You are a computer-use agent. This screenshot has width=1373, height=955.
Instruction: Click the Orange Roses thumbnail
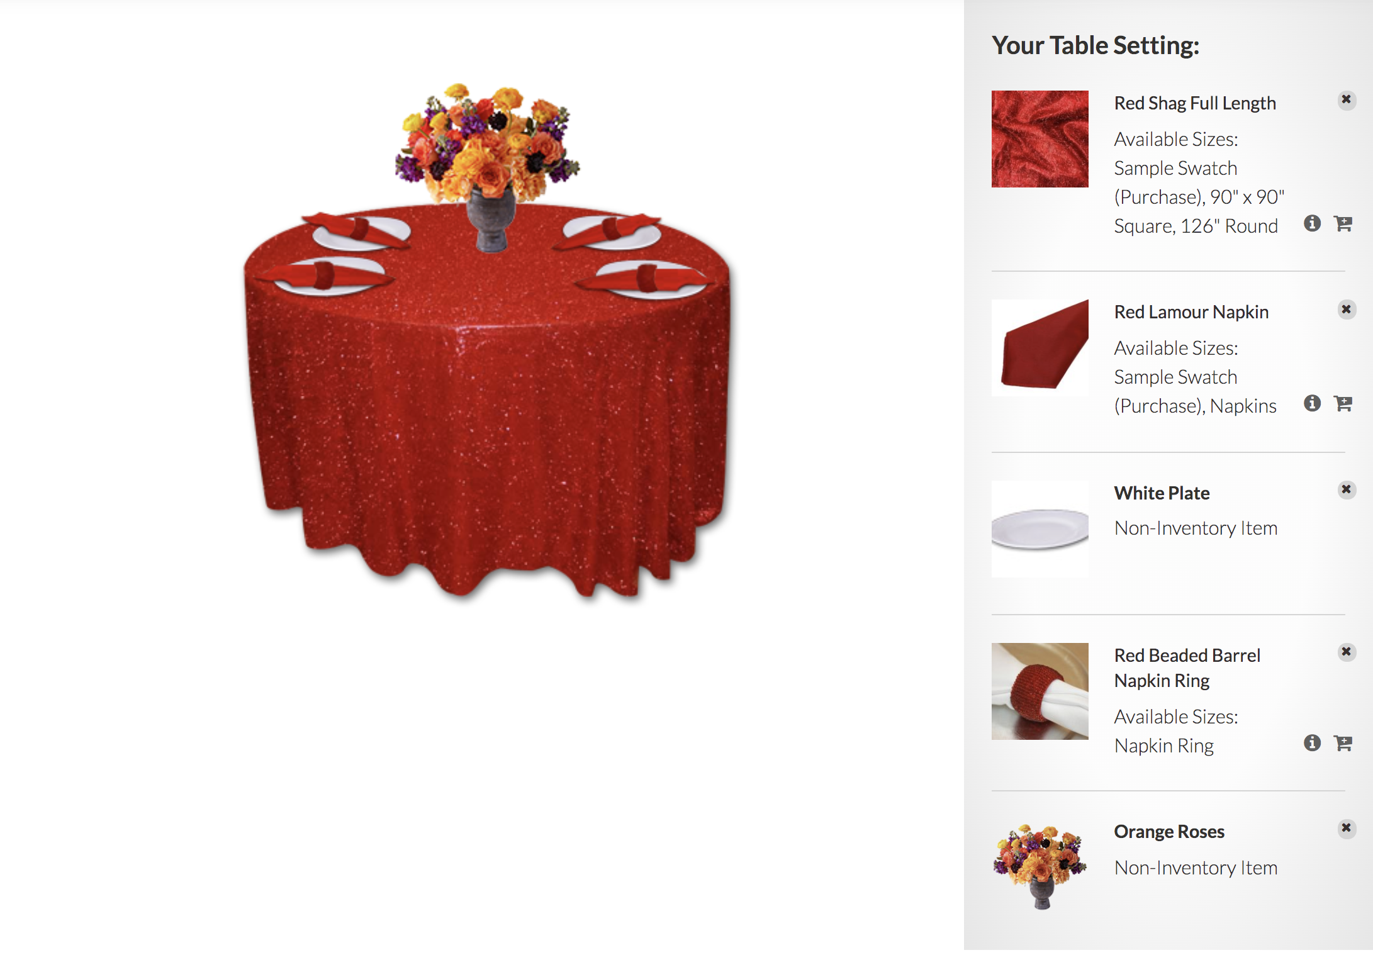[x=1040, y=866]
